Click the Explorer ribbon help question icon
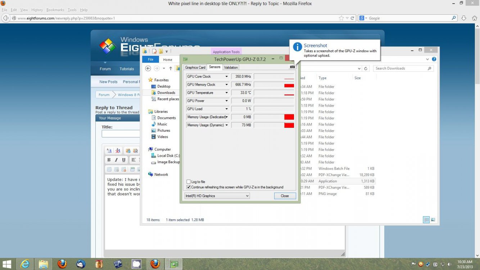The image size is (480, 270). [x=434, y=59]
